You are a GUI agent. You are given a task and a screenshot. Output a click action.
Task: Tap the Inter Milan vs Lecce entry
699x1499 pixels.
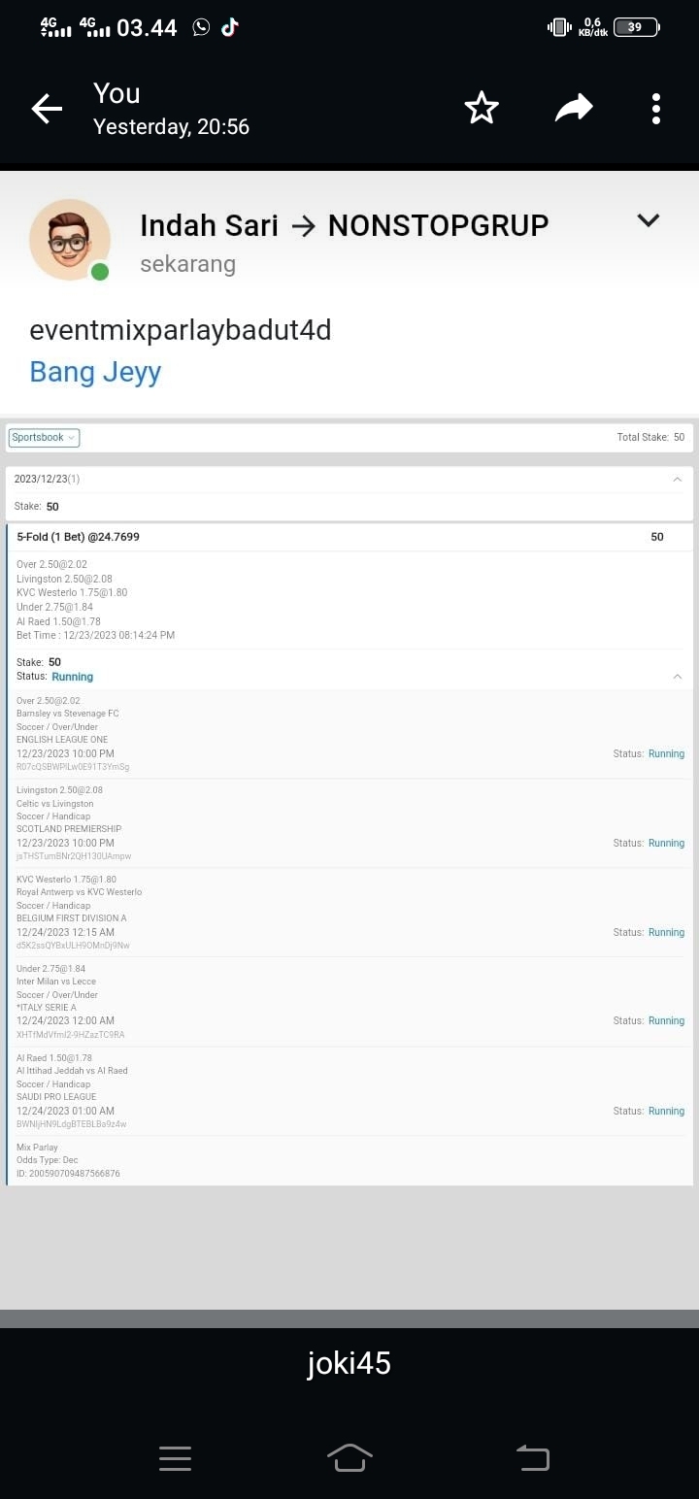pos(56,982)
